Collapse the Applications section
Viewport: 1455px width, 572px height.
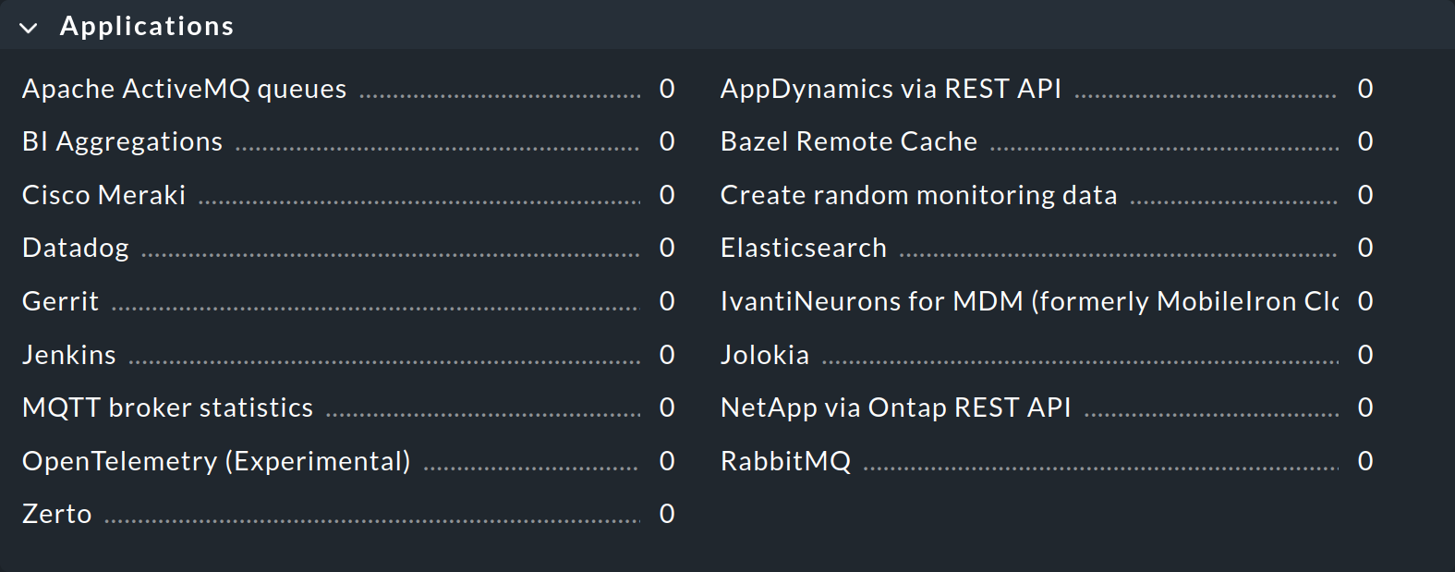coord(29,26)
